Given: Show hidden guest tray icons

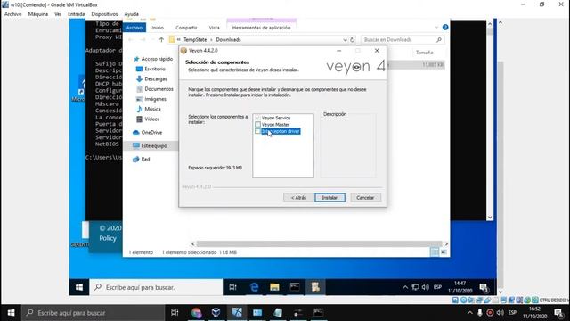Looking at the screenshot, I should (405, 287).
